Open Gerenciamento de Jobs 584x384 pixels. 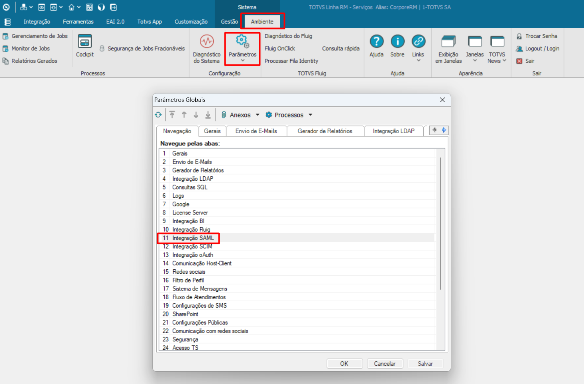coord(35,36)
